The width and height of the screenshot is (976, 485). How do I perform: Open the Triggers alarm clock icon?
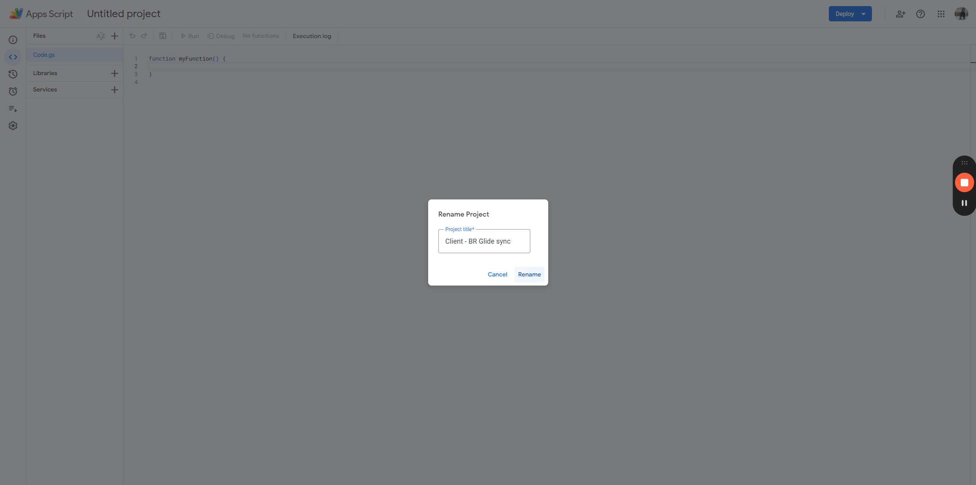pos(13,91)
